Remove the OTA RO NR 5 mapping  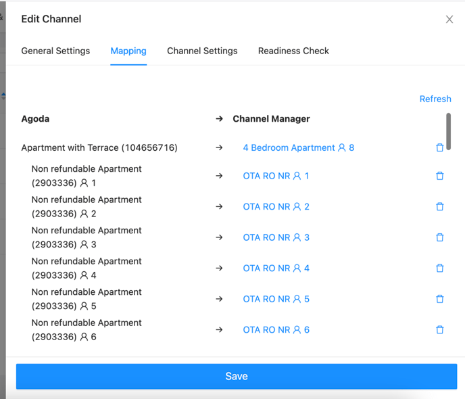tap(440, 299)
